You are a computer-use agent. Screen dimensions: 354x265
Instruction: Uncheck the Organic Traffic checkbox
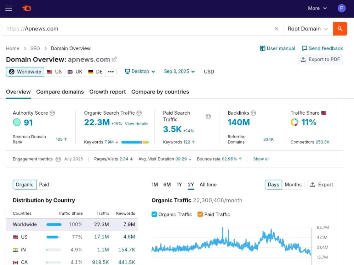click(154, 214)
